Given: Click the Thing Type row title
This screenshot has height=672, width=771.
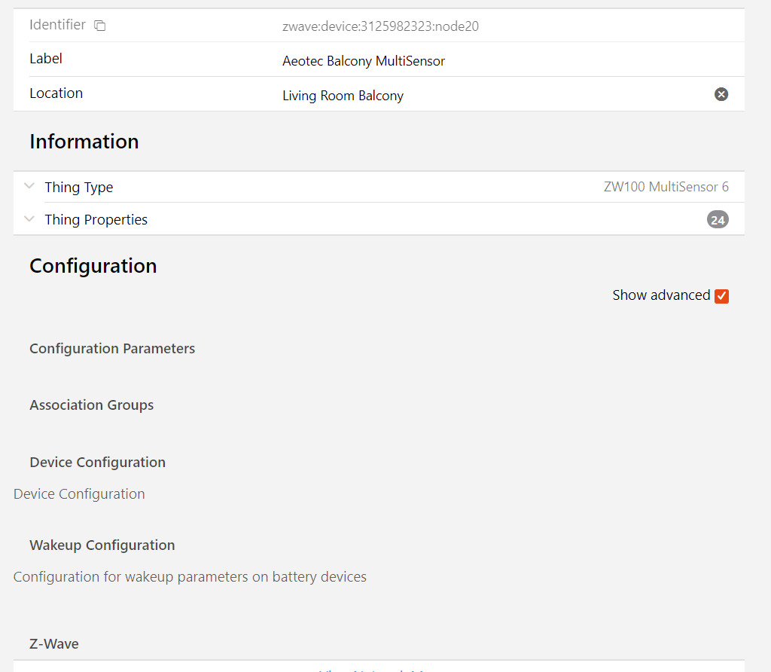Looking at the screenshot, I should 79,188.
